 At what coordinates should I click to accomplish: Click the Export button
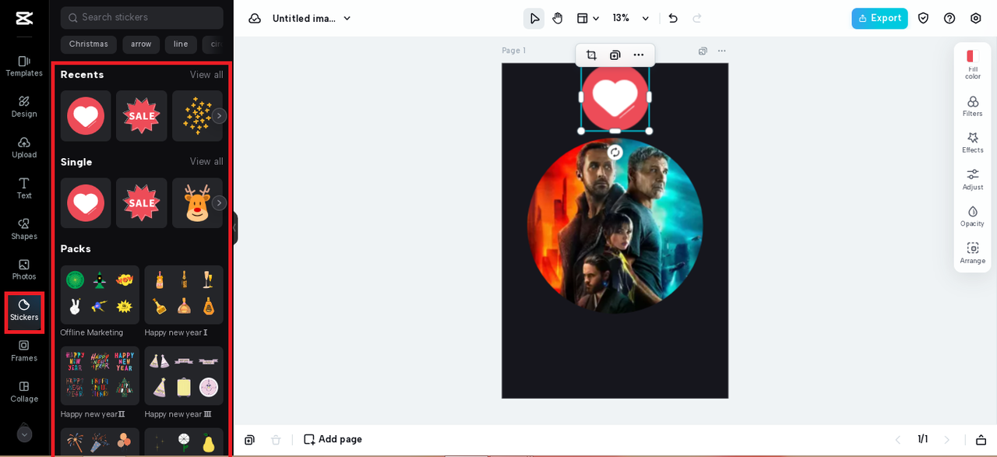(x=879, y=18)
